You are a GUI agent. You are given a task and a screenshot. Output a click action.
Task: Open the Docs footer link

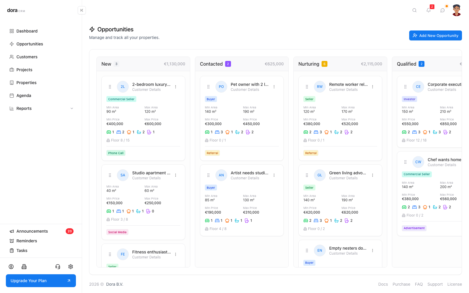click(383, 284)
